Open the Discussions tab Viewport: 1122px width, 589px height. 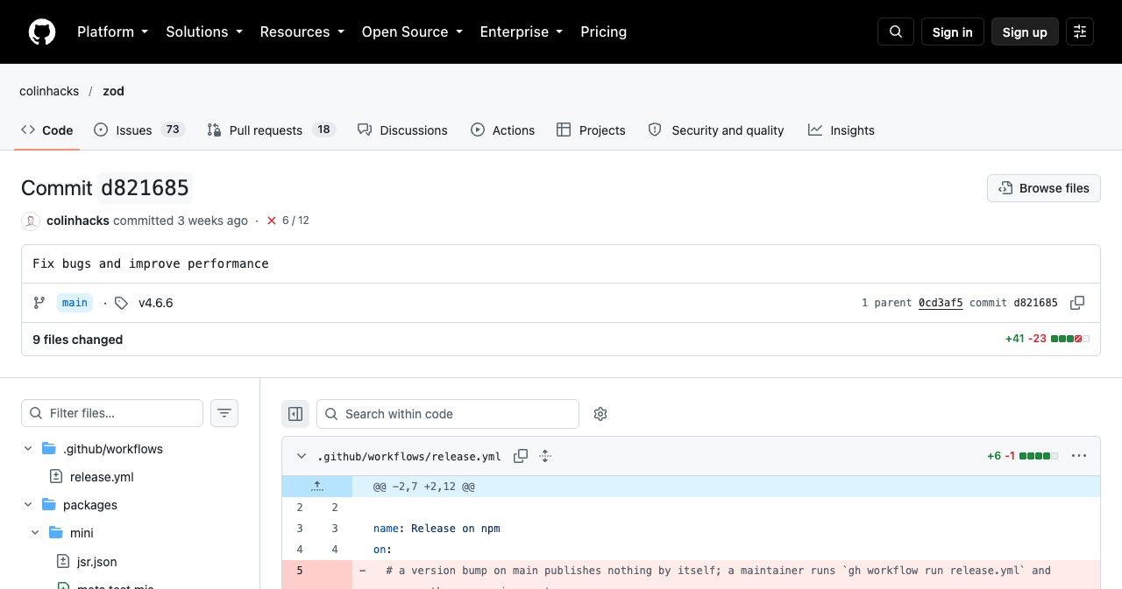[x=402, y=130]
